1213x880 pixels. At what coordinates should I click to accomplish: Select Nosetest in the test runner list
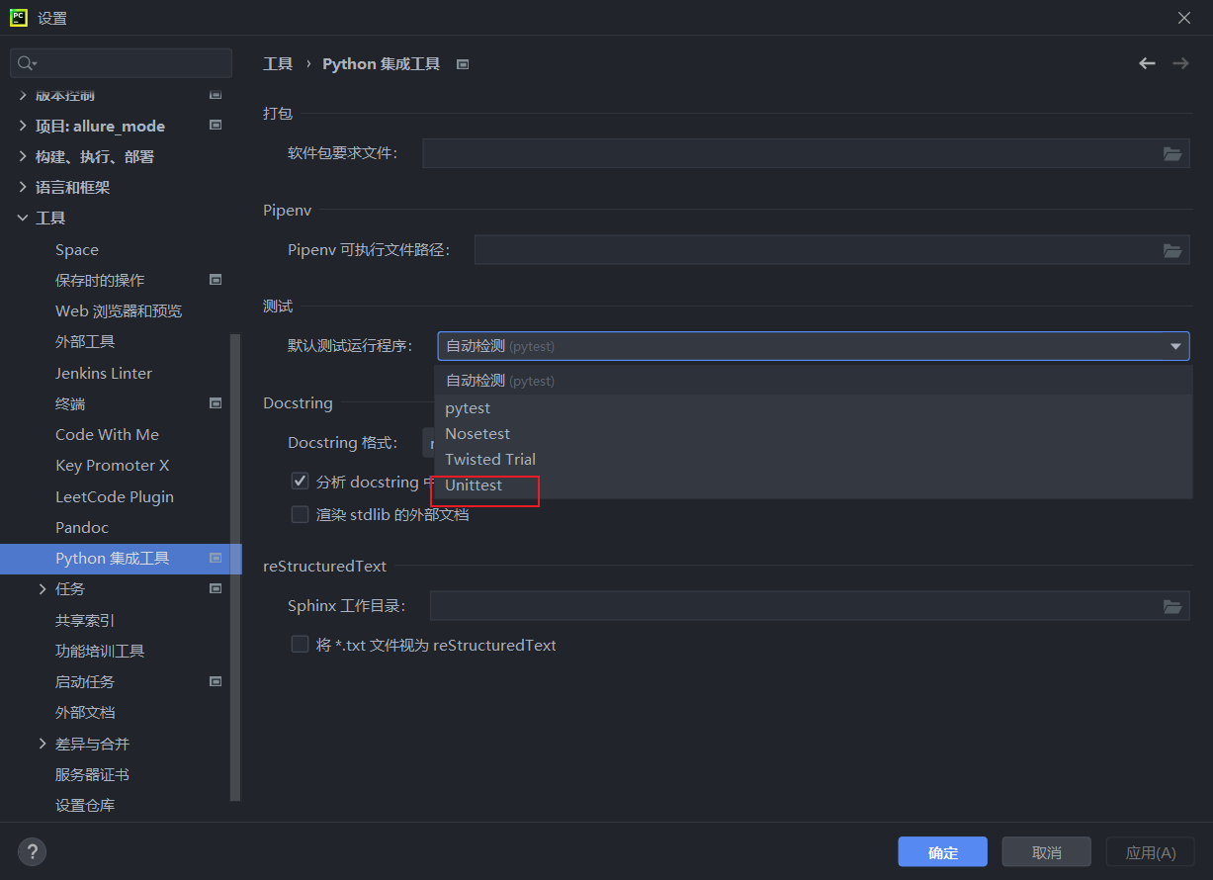pyautogui.click(x=814, y=433)
